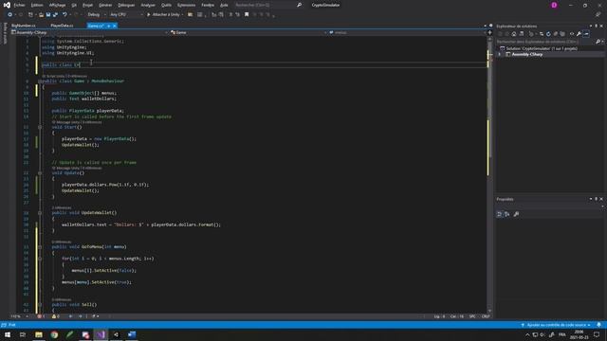The height and width of the screenshot is (341, 607).
Task: Expand the Assembly-CSharp project node
Action: pyautogui.click(x=500, y=55)
